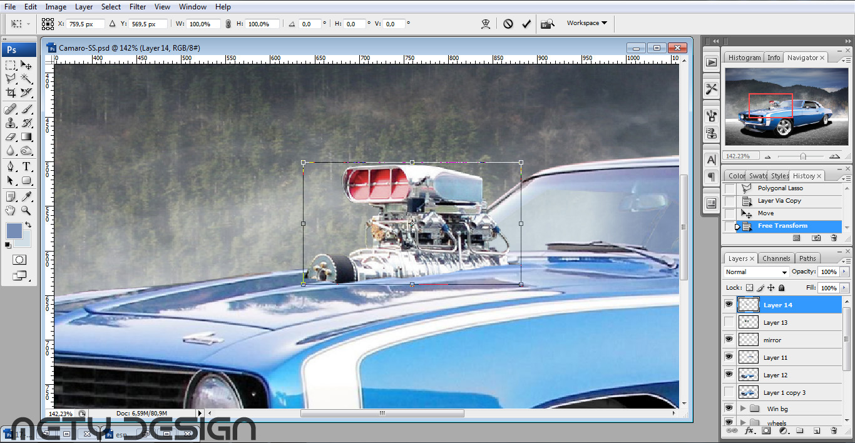This screenshot has width=855, height=443.
Task: Open the Fill slider arrow
Action: point(844,288)
